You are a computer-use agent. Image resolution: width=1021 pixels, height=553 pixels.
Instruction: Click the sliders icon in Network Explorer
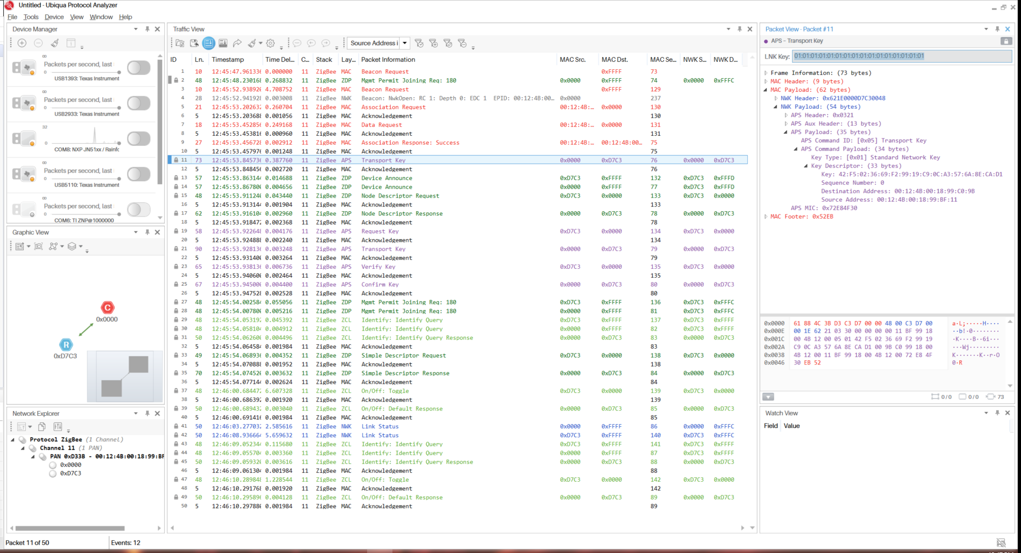pos(58,427)
